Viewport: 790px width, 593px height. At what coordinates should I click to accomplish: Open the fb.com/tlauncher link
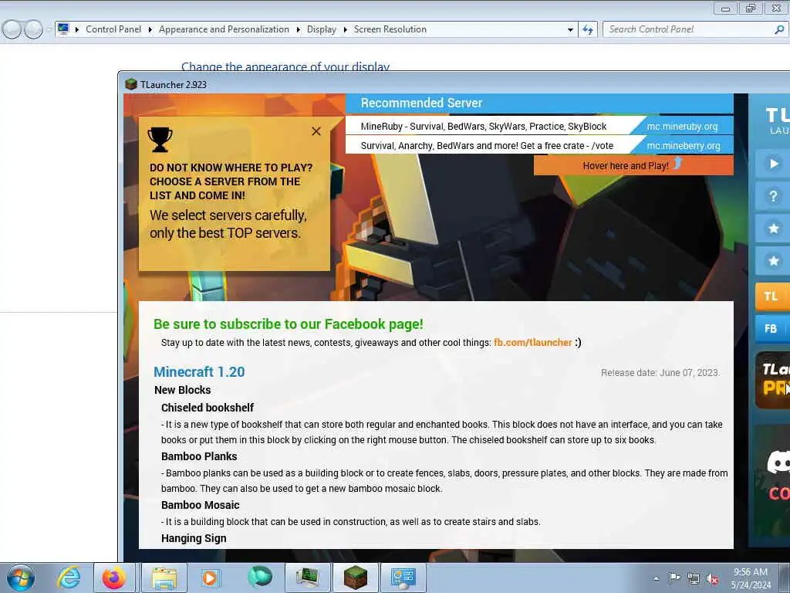(x=532, y=342)
